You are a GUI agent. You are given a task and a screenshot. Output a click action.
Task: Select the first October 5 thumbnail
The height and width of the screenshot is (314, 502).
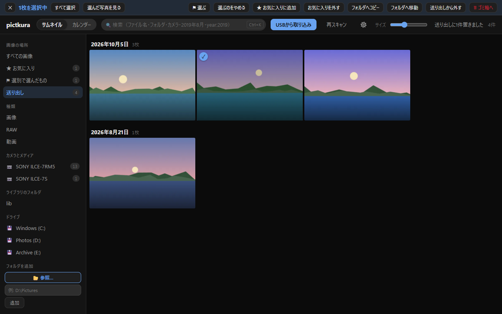click(142, 85)
